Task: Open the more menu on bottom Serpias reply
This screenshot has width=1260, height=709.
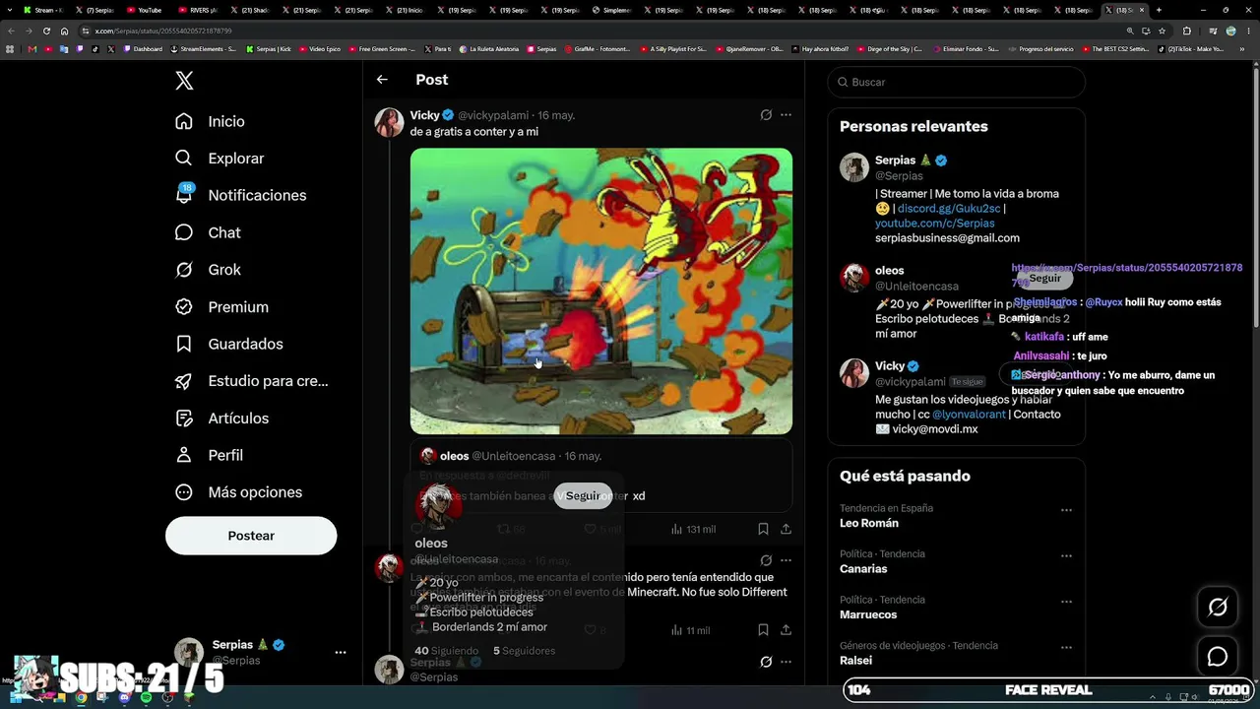Action: (x=786, y=662)
